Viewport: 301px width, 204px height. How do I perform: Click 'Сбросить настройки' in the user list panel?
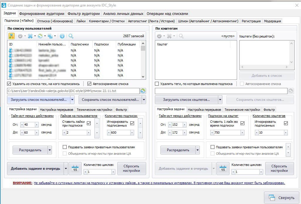(131, 169)
